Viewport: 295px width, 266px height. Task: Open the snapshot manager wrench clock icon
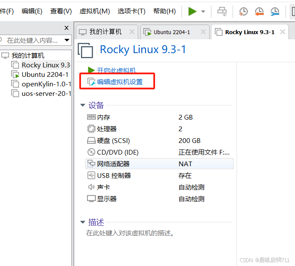tap(275, 12)
